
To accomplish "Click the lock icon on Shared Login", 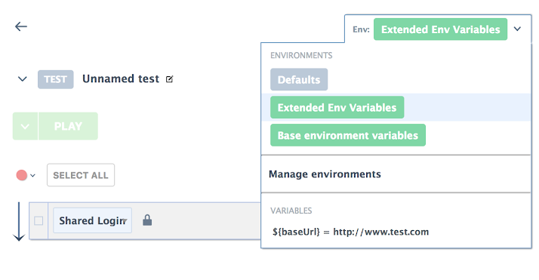I will (x=147, y=220).
